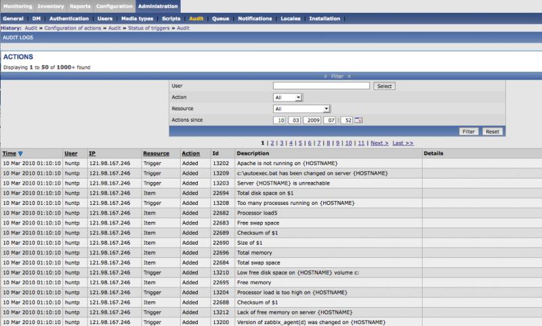The height and width of the screenshot is (326, 542).
Task: Open page 5 of results
Action: pos(300,143)
